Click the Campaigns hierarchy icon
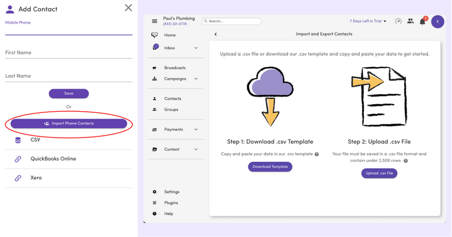 (x=155, y=79)
